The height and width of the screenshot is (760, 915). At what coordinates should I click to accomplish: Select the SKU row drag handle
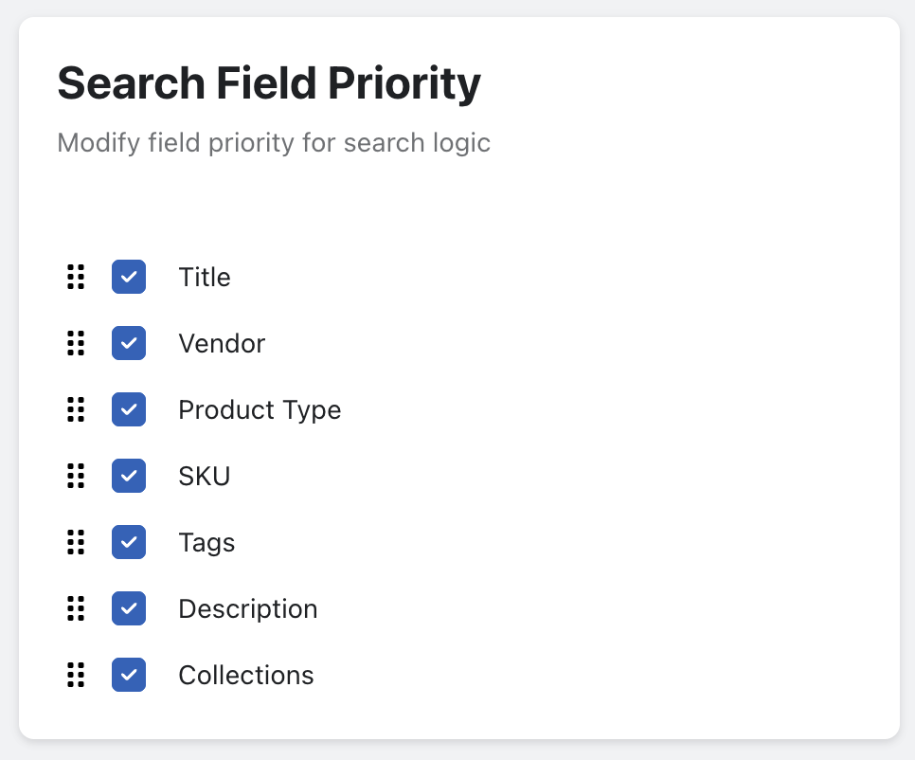76,476
